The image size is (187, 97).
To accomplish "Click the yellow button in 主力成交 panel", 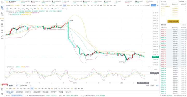I will click(x=173, y=21).
